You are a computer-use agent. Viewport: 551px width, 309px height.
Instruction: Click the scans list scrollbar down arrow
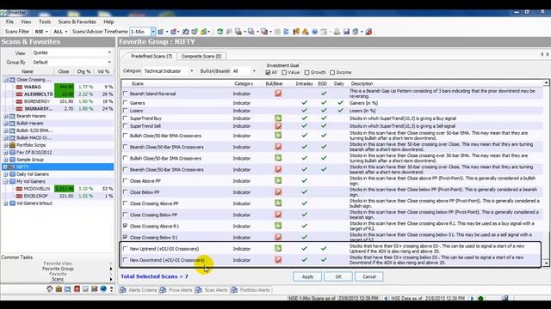(x=546, y=264)
